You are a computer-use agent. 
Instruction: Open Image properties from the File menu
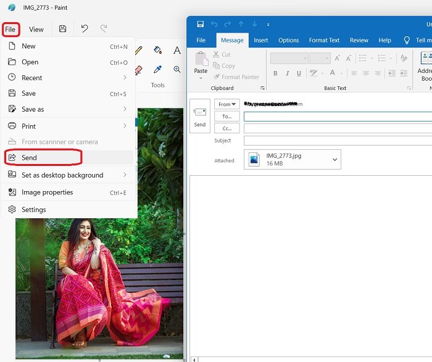tap(47, 192)
